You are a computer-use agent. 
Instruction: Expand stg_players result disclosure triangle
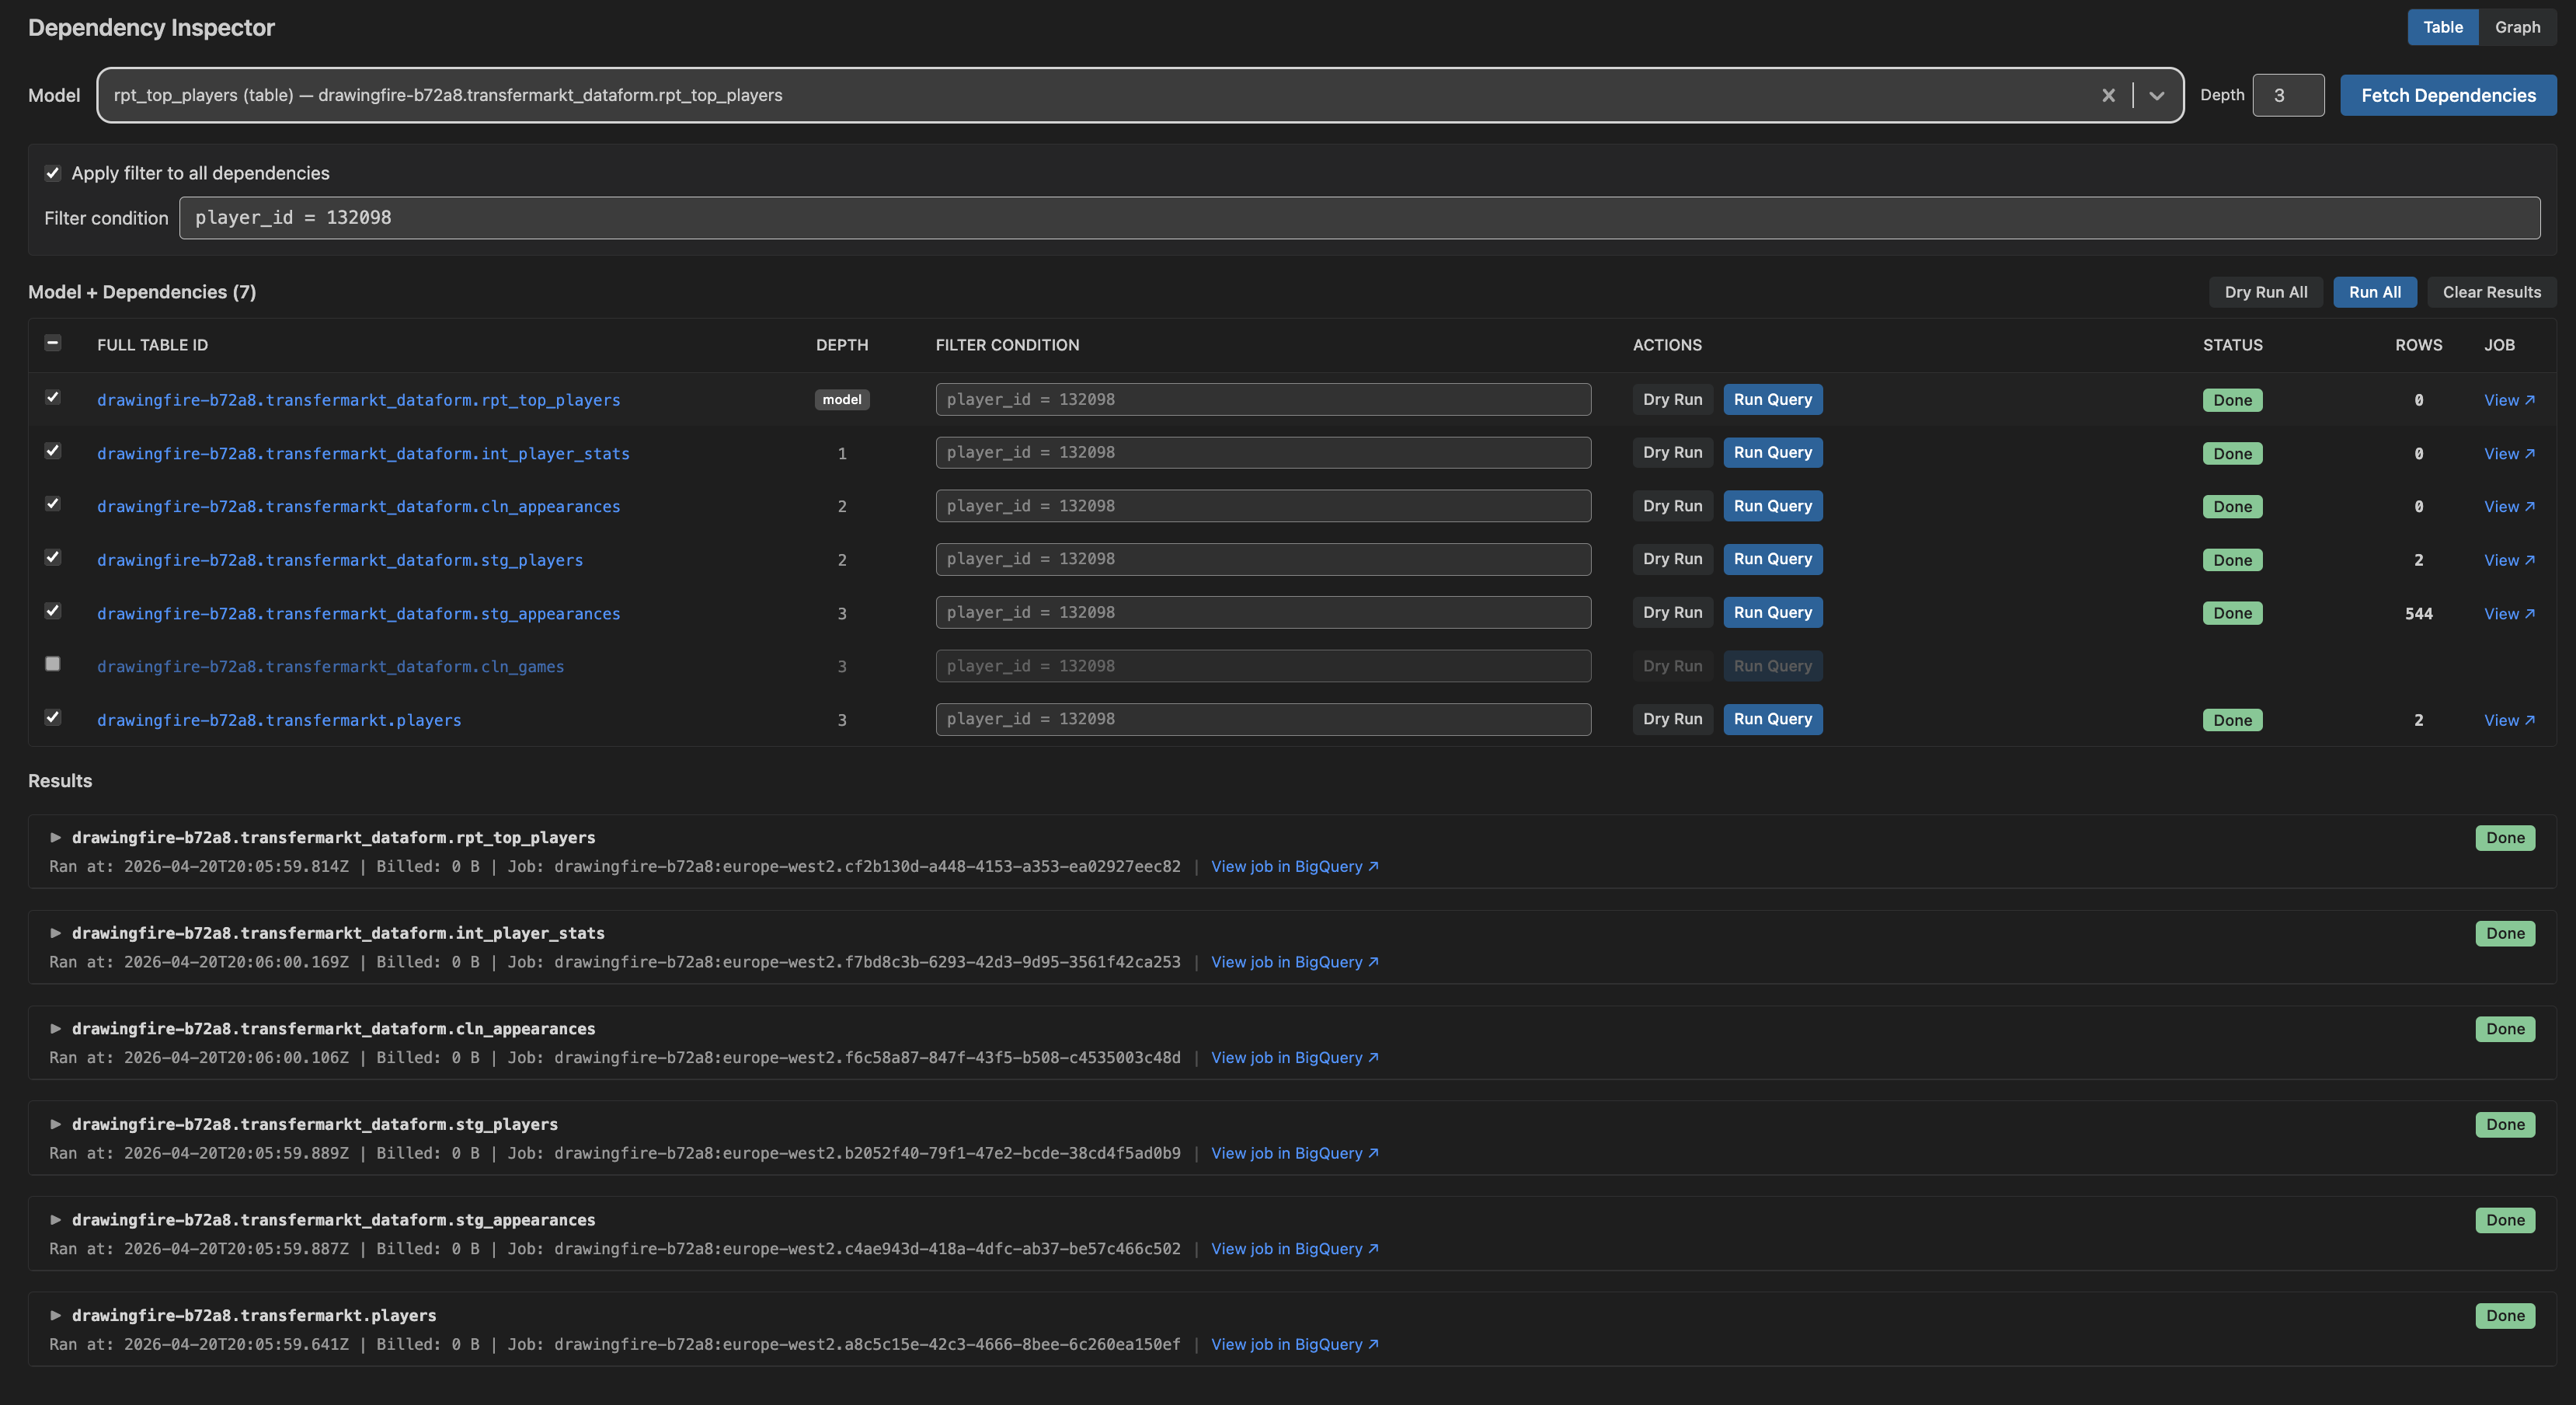coord(56,1124)
